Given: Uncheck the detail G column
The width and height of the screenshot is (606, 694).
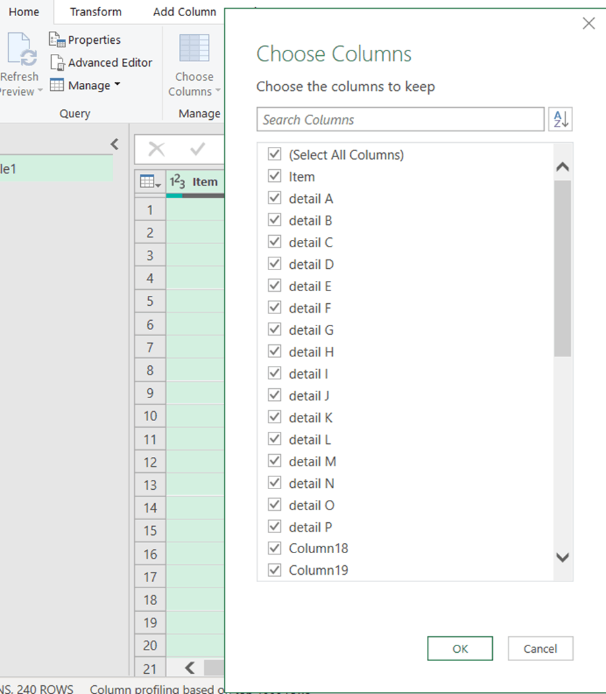Looking at the screenshot, I should pos(274,329).
